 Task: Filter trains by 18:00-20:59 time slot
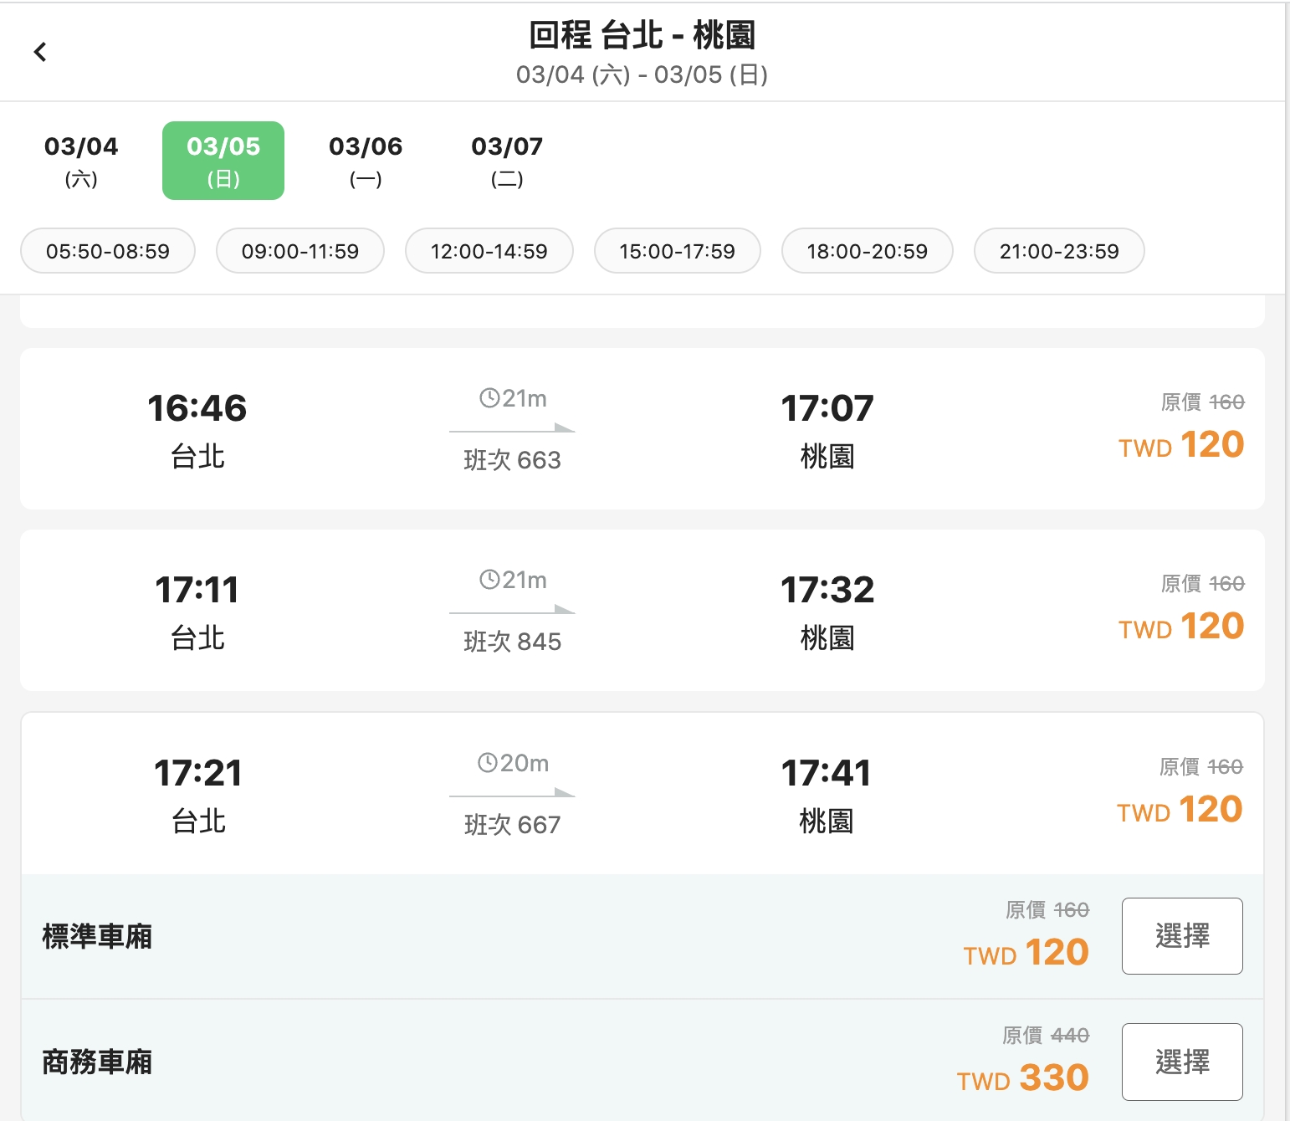[868, 251]
